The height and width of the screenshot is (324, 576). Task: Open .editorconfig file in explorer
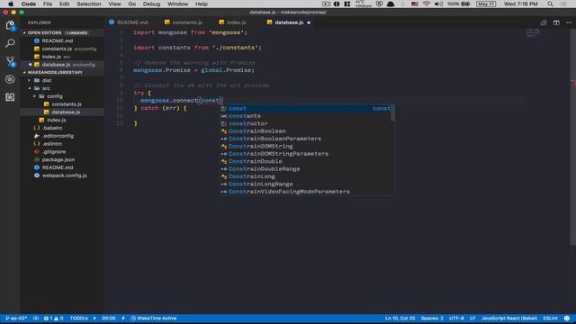point(58,136)
